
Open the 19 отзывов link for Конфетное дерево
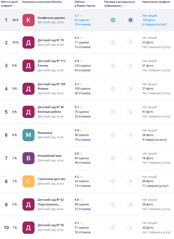(82, 24)
